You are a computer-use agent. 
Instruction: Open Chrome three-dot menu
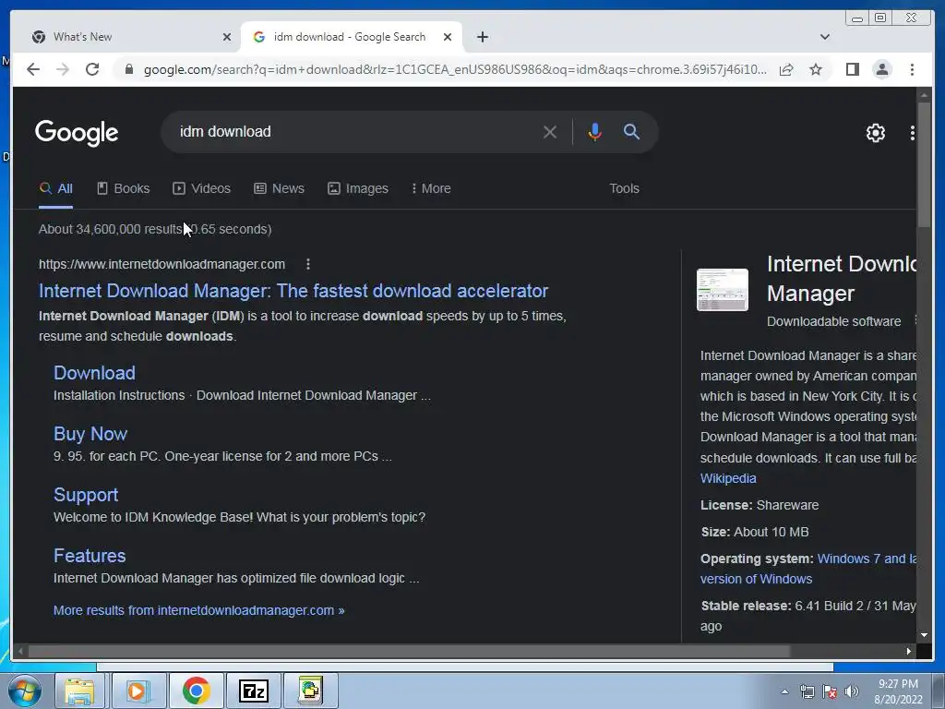[912, 69]
